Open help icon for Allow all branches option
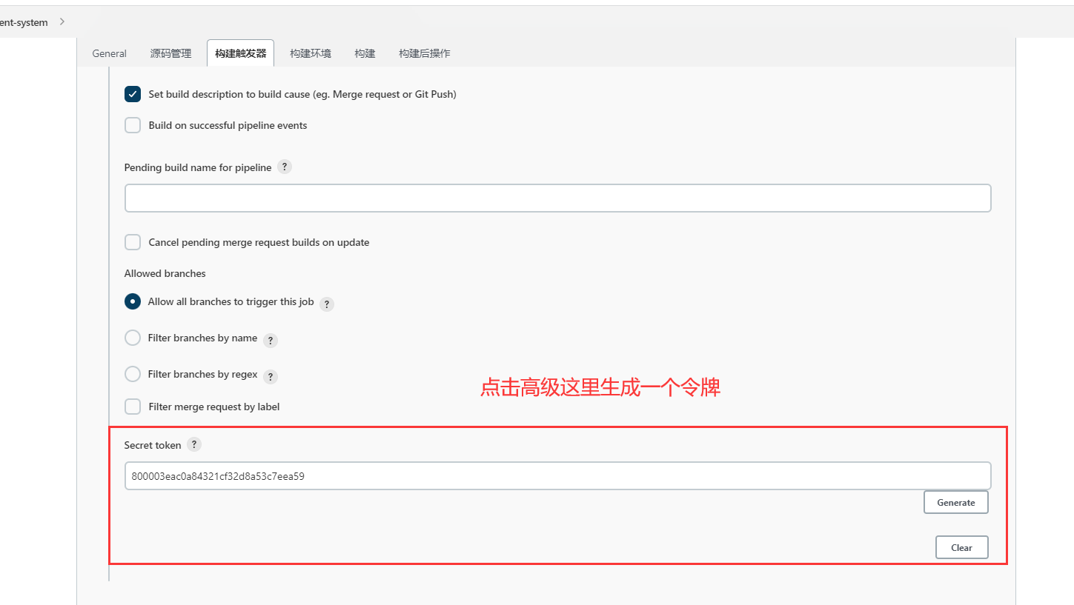 click(327, 304)
